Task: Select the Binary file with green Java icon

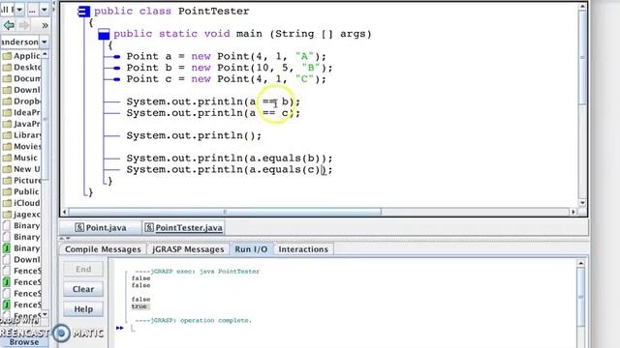Action: click(21, 248)
